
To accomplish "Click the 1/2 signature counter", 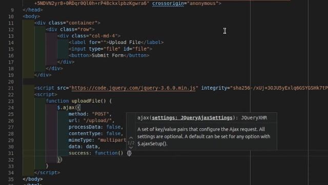I will coord(131,143).
